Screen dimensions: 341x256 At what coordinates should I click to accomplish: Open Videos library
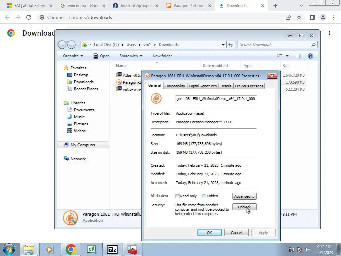(x=80, y=131)
